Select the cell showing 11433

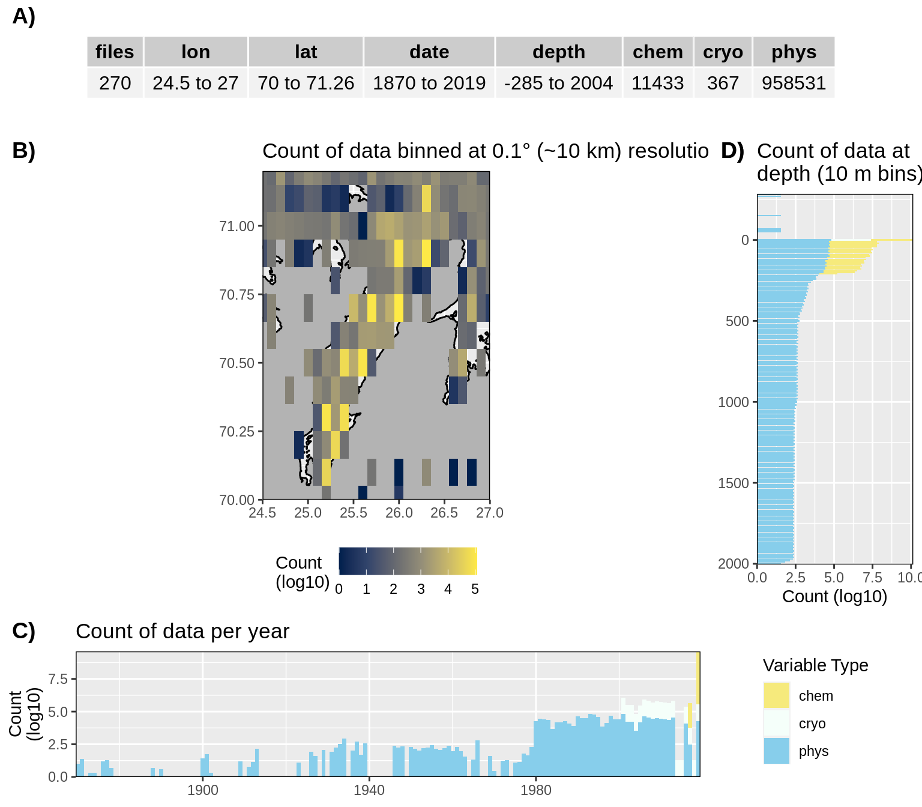658,83
